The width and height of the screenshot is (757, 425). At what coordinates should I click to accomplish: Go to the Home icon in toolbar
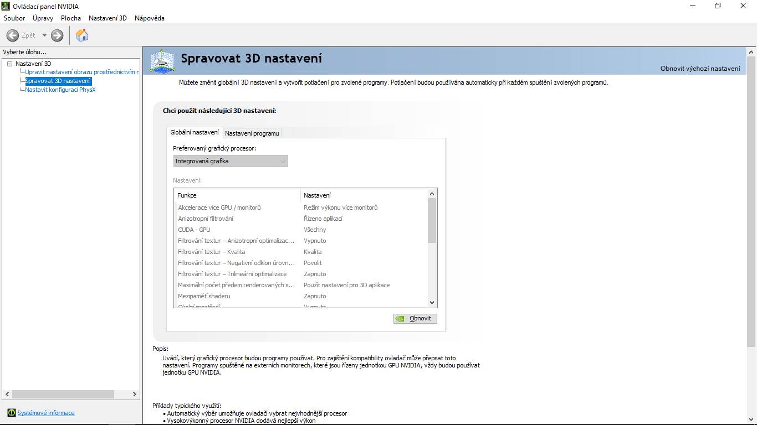[x=82, y=35]
